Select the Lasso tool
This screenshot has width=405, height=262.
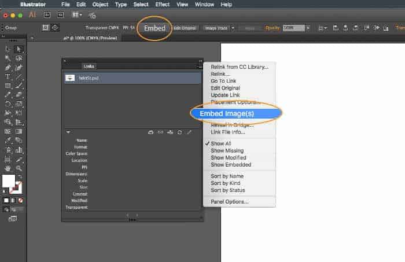click(19, 58)
